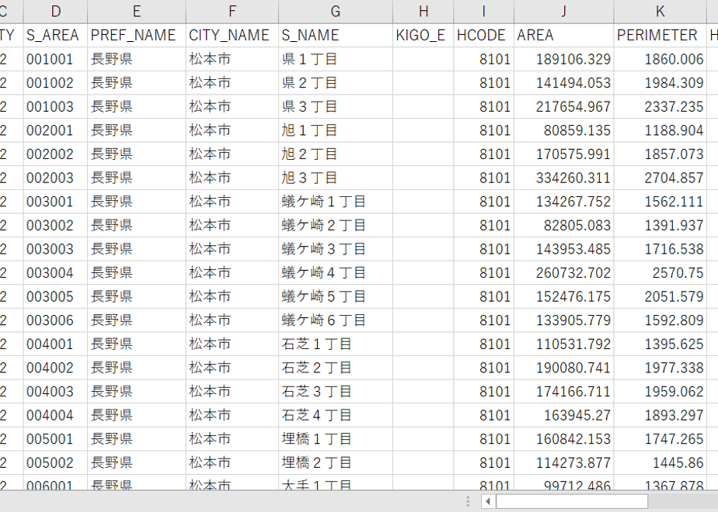Select column K header
718x512 pixels.
point(660,12)
